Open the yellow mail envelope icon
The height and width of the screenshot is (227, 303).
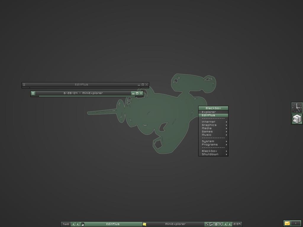click(x=287, y=223)
